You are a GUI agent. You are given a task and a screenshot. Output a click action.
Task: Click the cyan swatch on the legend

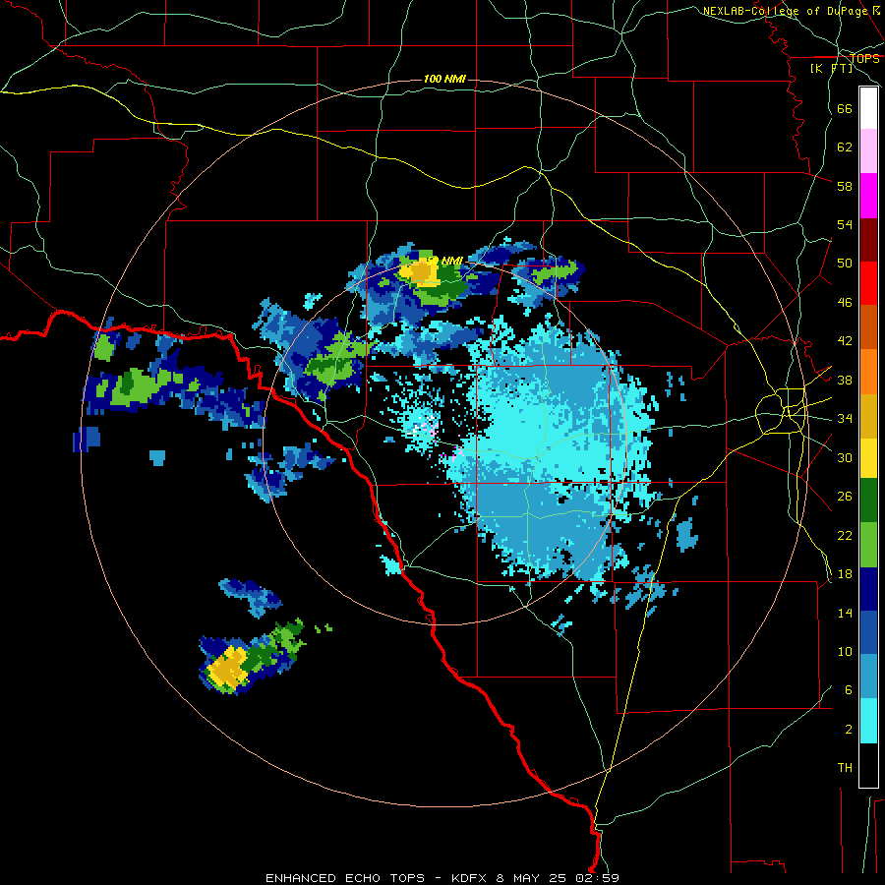[x=868, y=721]
